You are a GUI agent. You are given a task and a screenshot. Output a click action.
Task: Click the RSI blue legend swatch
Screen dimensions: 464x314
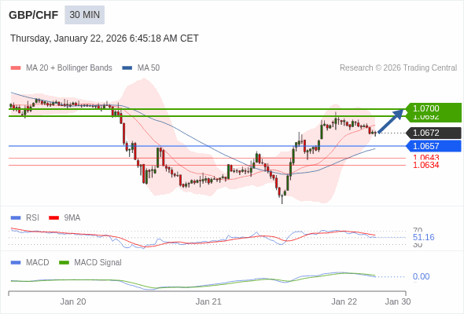click(x=16, y=218)
